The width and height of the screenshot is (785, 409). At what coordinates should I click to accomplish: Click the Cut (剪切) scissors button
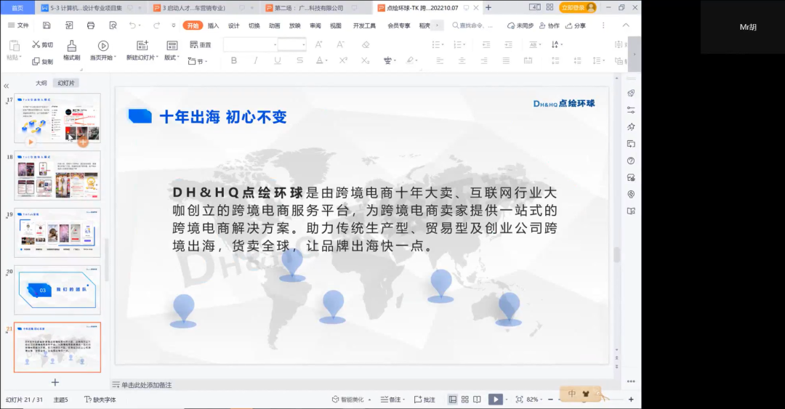pos(43,44)
